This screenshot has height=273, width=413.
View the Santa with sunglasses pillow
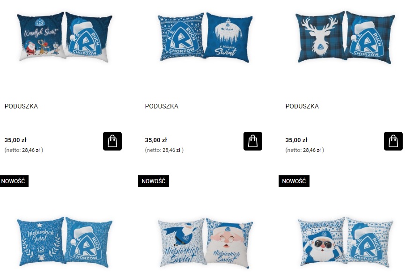click(345, 242)
